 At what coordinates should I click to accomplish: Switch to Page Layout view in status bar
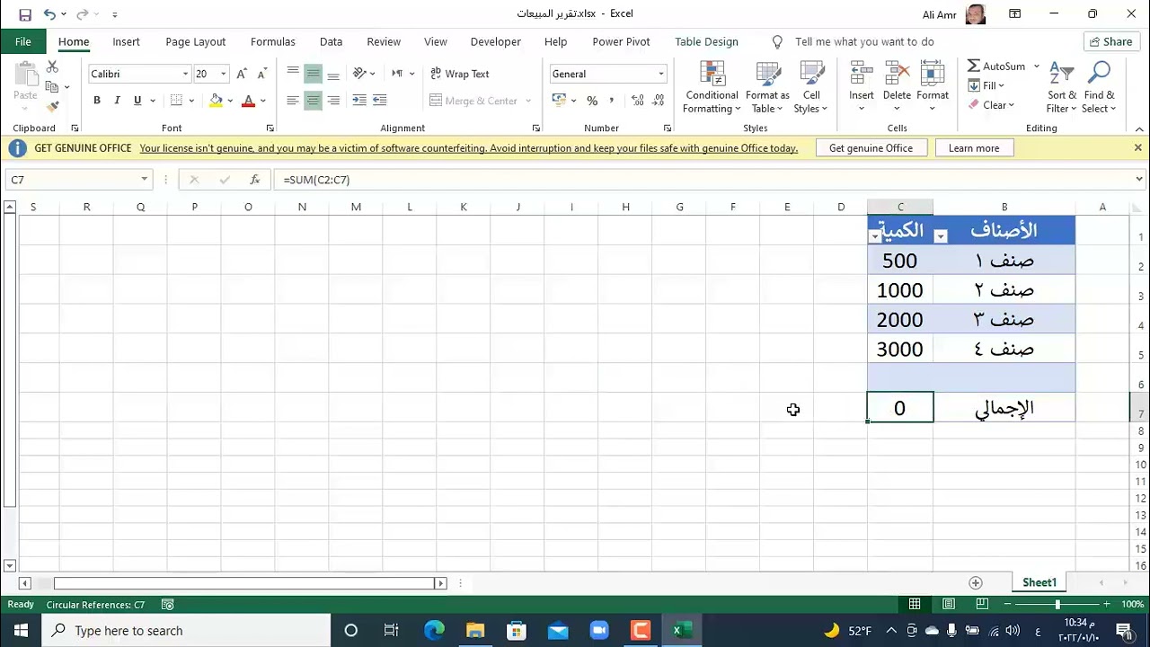tap(949, 605)
